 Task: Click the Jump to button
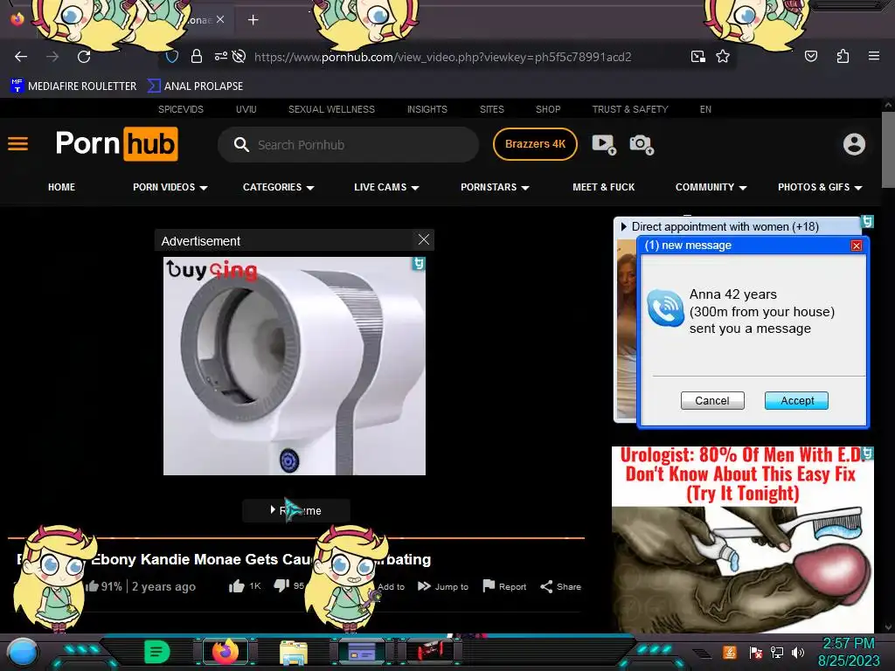tap(443, 586)
